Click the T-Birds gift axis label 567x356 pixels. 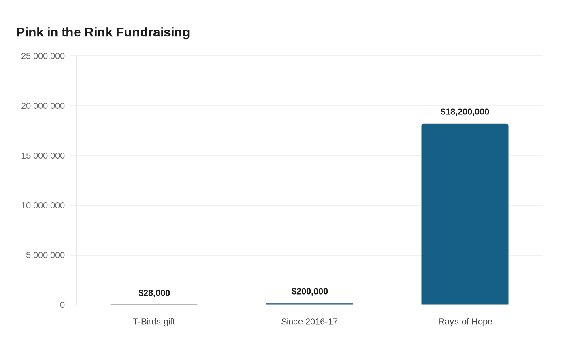[x=154, y=322]
